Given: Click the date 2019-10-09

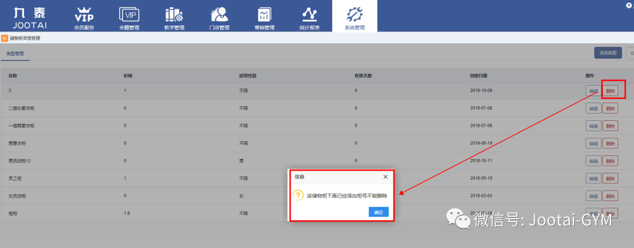Looking at the screenshot, I should [x=481, y=91].
